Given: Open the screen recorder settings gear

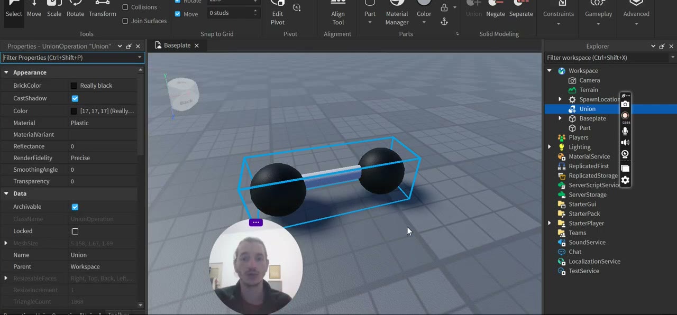Looking at the screenshot, I should point(625,180).
